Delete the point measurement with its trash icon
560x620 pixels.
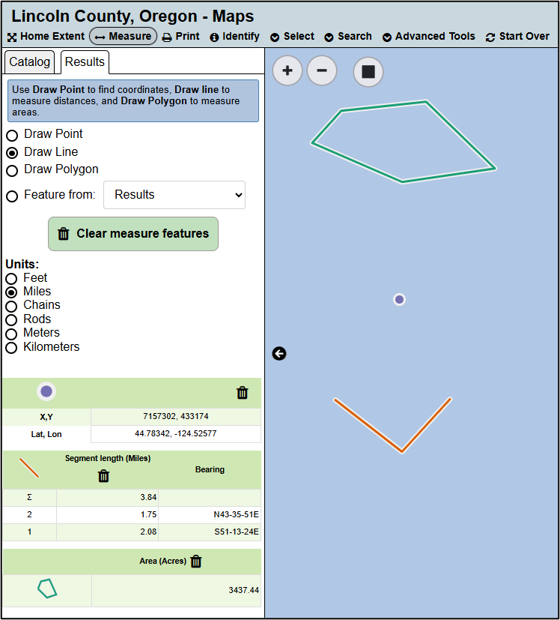(242, 393)
